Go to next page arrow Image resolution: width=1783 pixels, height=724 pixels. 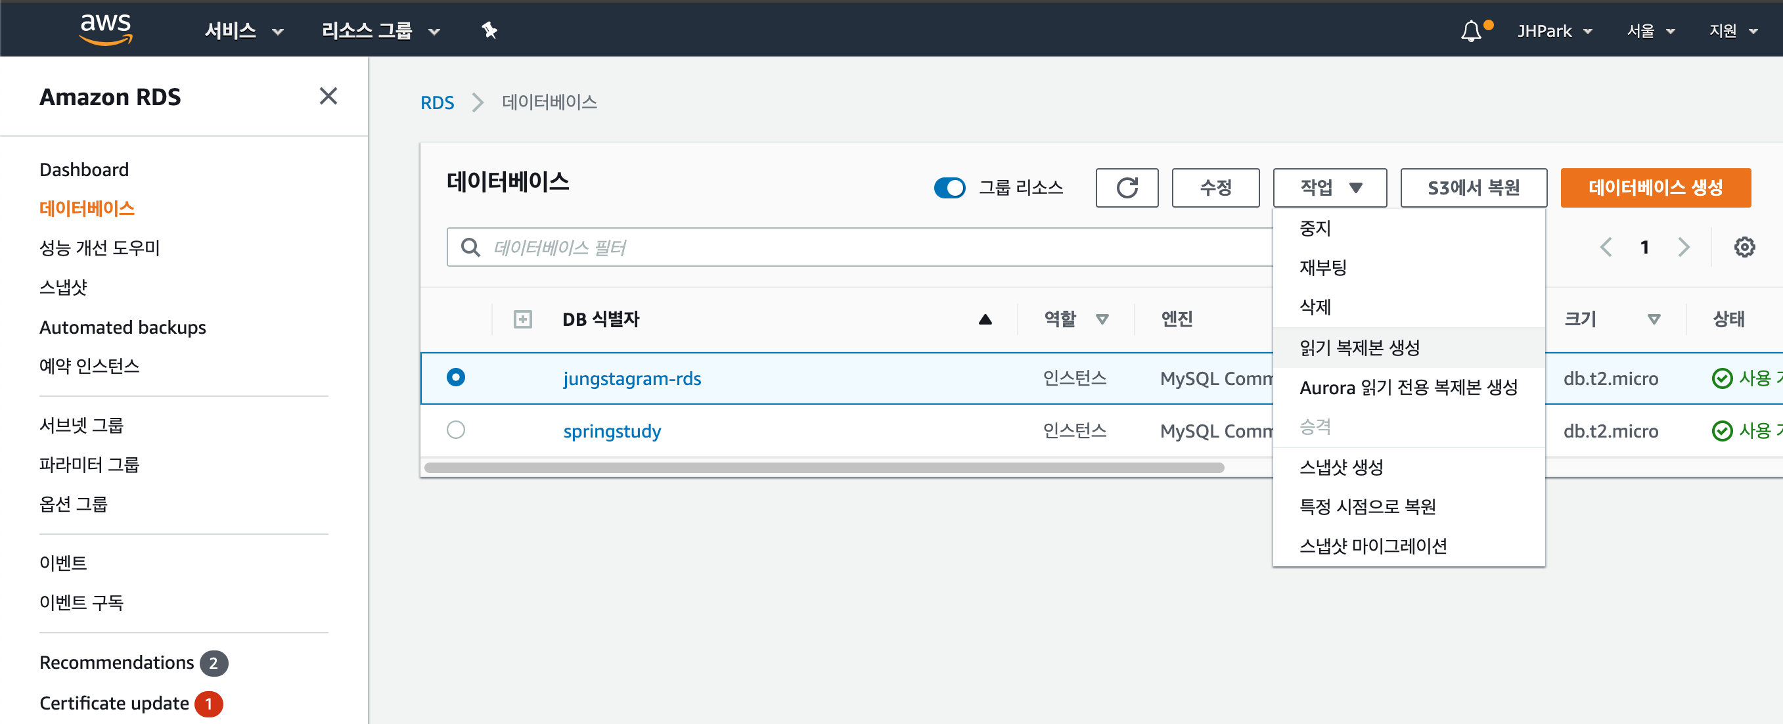pos(1683,247)
